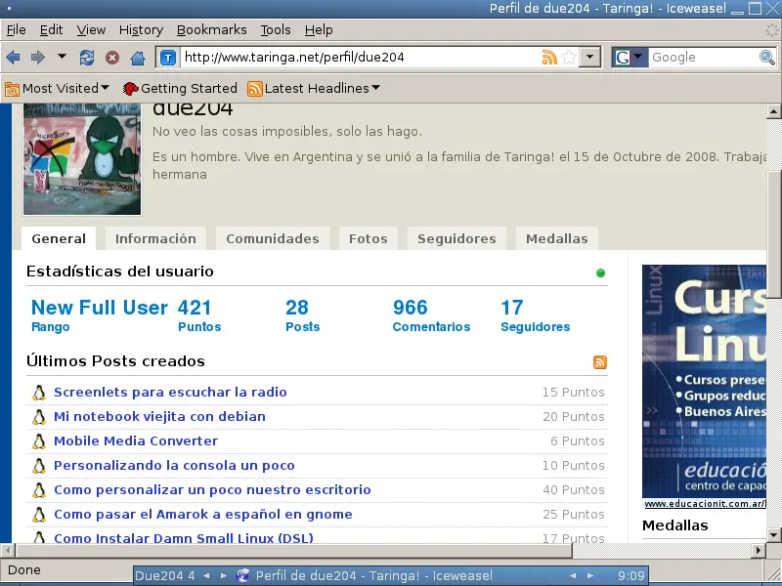
Task: Click the vertical scrollbar up arrow
Action: 773,111
